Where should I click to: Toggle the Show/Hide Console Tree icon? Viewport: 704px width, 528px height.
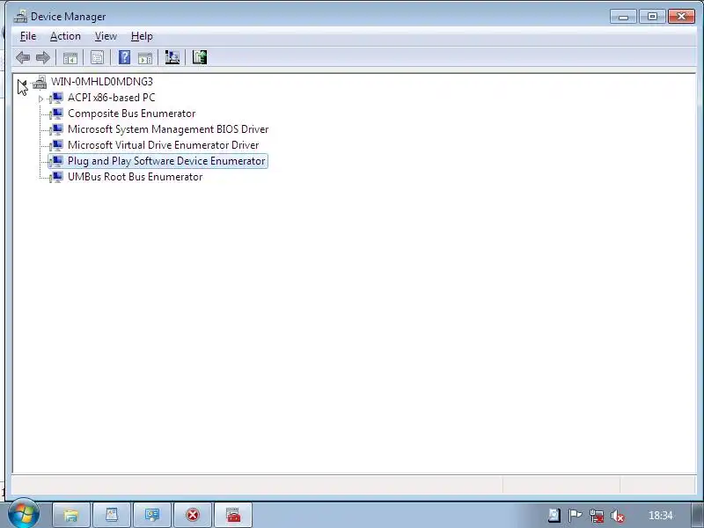click(70, 57)
